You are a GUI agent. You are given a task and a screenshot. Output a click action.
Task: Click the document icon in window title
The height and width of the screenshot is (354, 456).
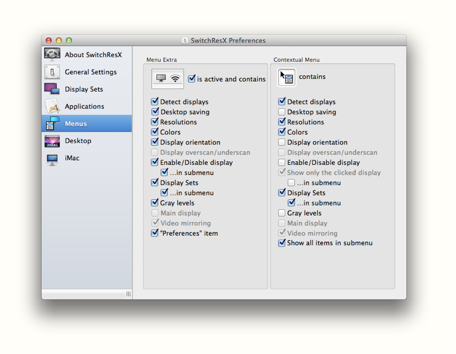[184, 40]
